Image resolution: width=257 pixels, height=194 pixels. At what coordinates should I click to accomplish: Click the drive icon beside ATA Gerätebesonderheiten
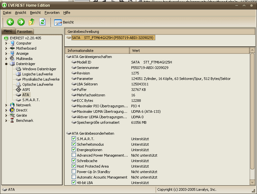point(69,133)
